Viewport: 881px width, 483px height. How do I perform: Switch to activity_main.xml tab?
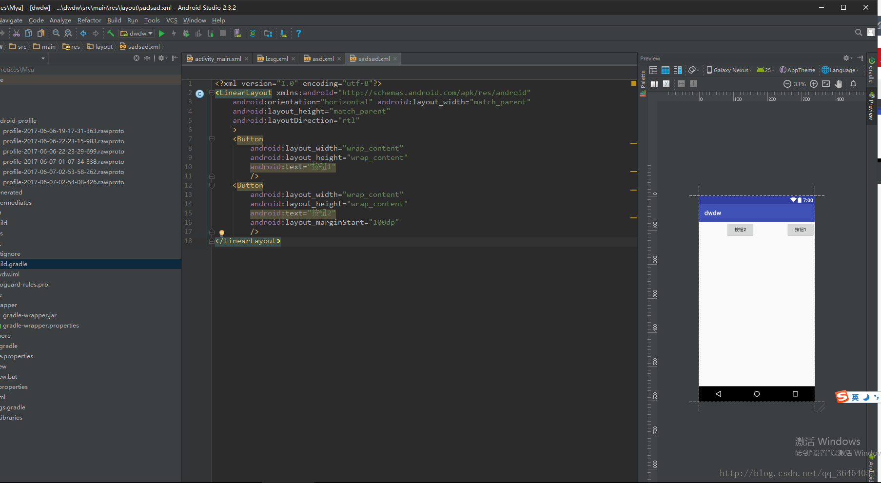(217, 58)
